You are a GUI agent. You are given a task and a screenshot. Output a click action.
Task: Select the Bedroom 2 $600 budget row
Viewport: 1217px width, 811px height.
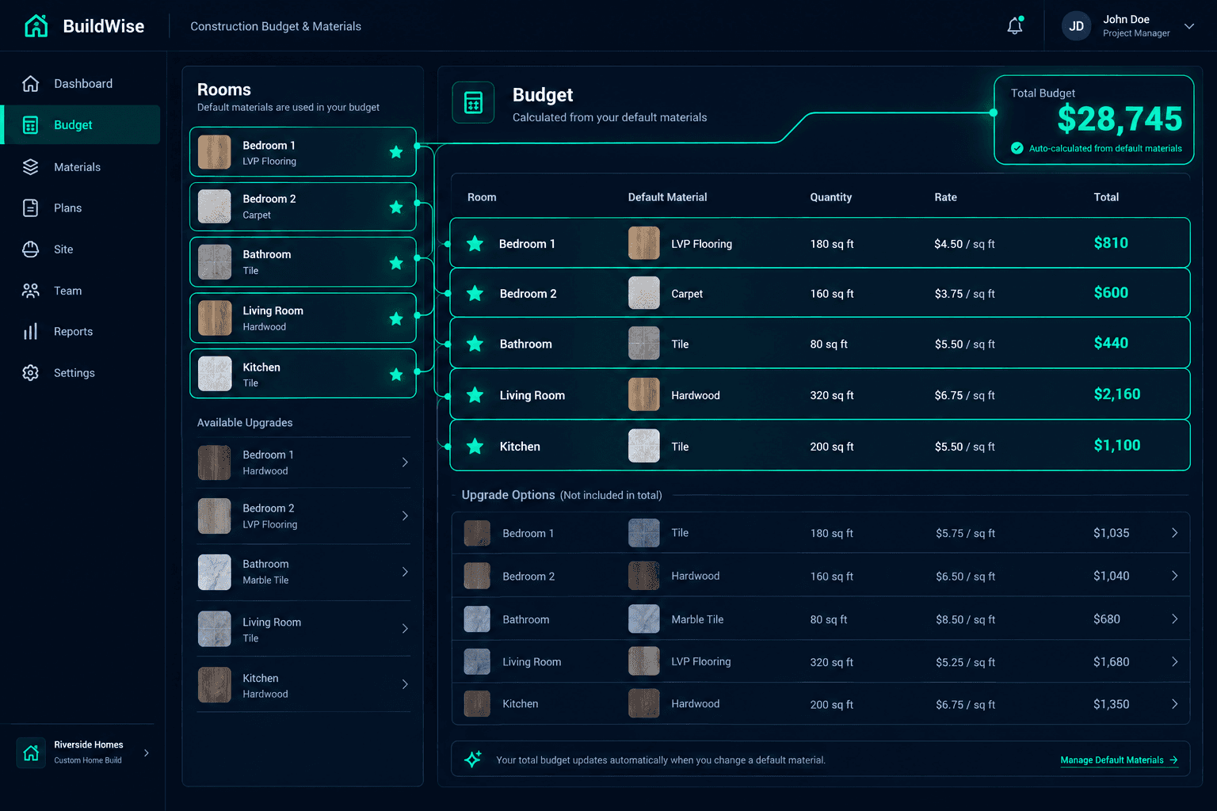[820, 293]
